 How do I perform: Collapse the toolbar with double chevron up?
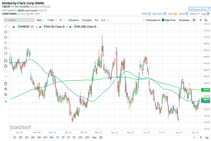(200, 20)
